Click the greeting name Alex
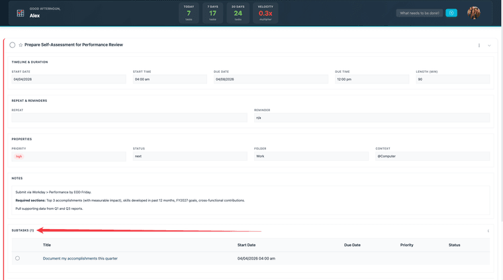Screen dimensions: 503x280 [34, 15]
